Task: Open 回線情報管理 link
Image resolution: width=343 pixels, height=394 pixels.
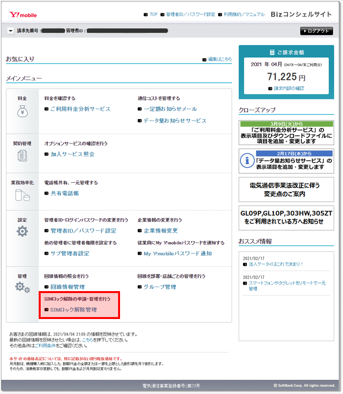Action: (67, 287)
